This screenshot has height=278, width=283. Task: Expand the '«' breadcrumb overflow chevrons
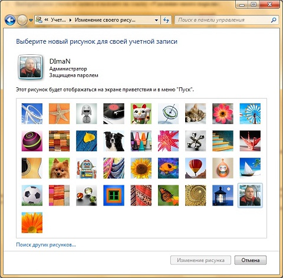coord(47,20)
